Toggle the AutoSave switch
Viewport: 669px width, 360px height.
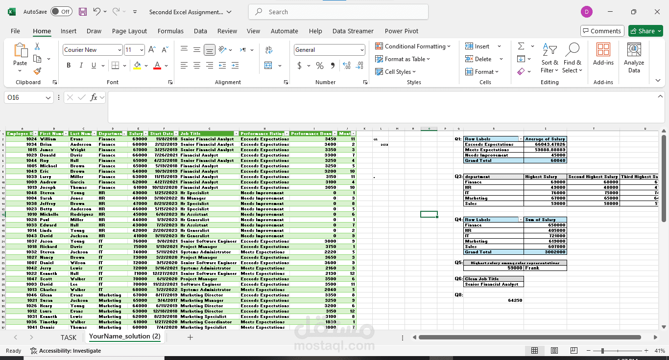[x=61, y=12]
